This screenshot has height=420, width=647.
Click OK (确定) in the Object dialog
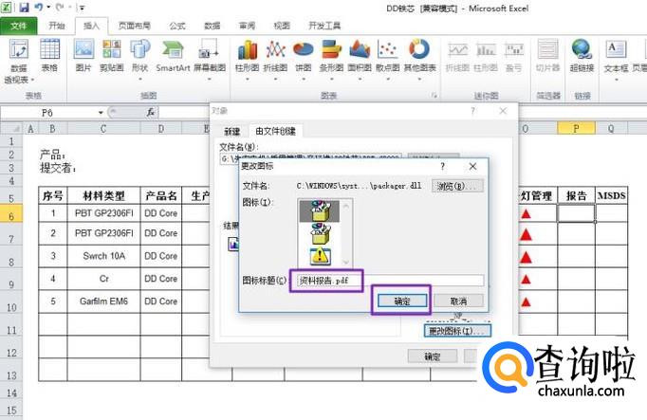(x=433, y=356)
